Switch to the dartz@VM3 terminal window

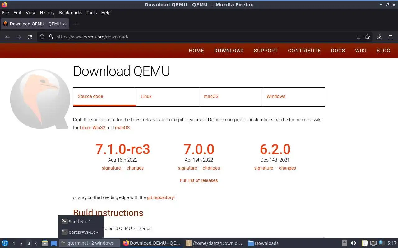point(81,232)
